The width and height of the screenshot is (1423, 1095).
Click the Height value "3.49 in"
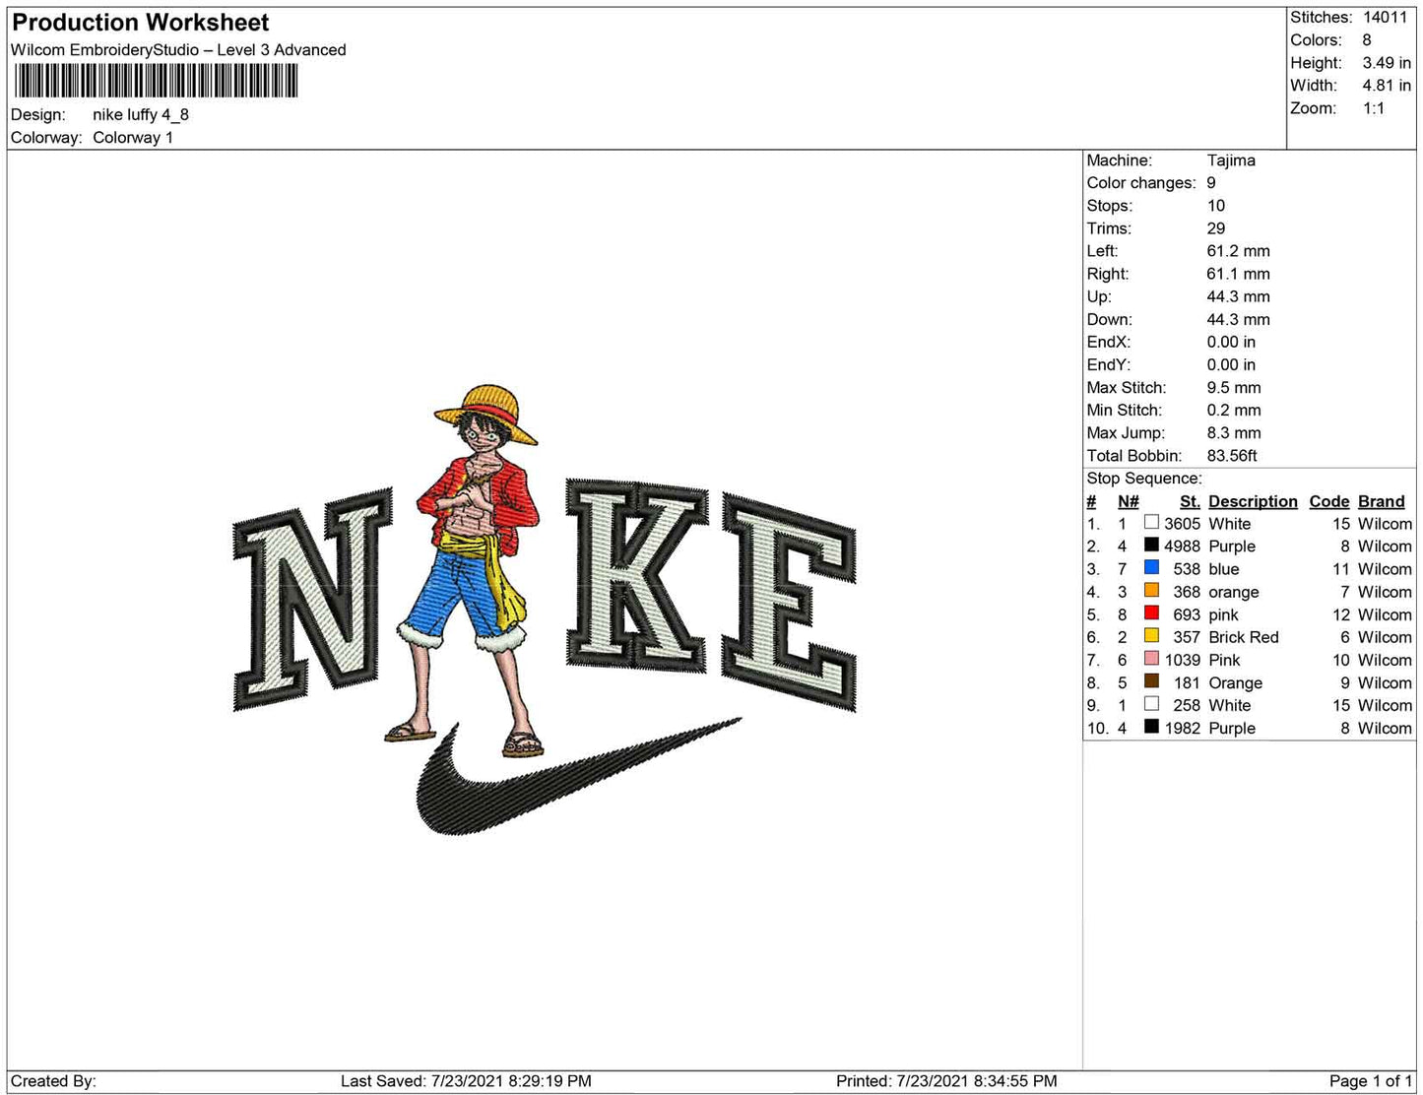click(x=1387, y=63)
